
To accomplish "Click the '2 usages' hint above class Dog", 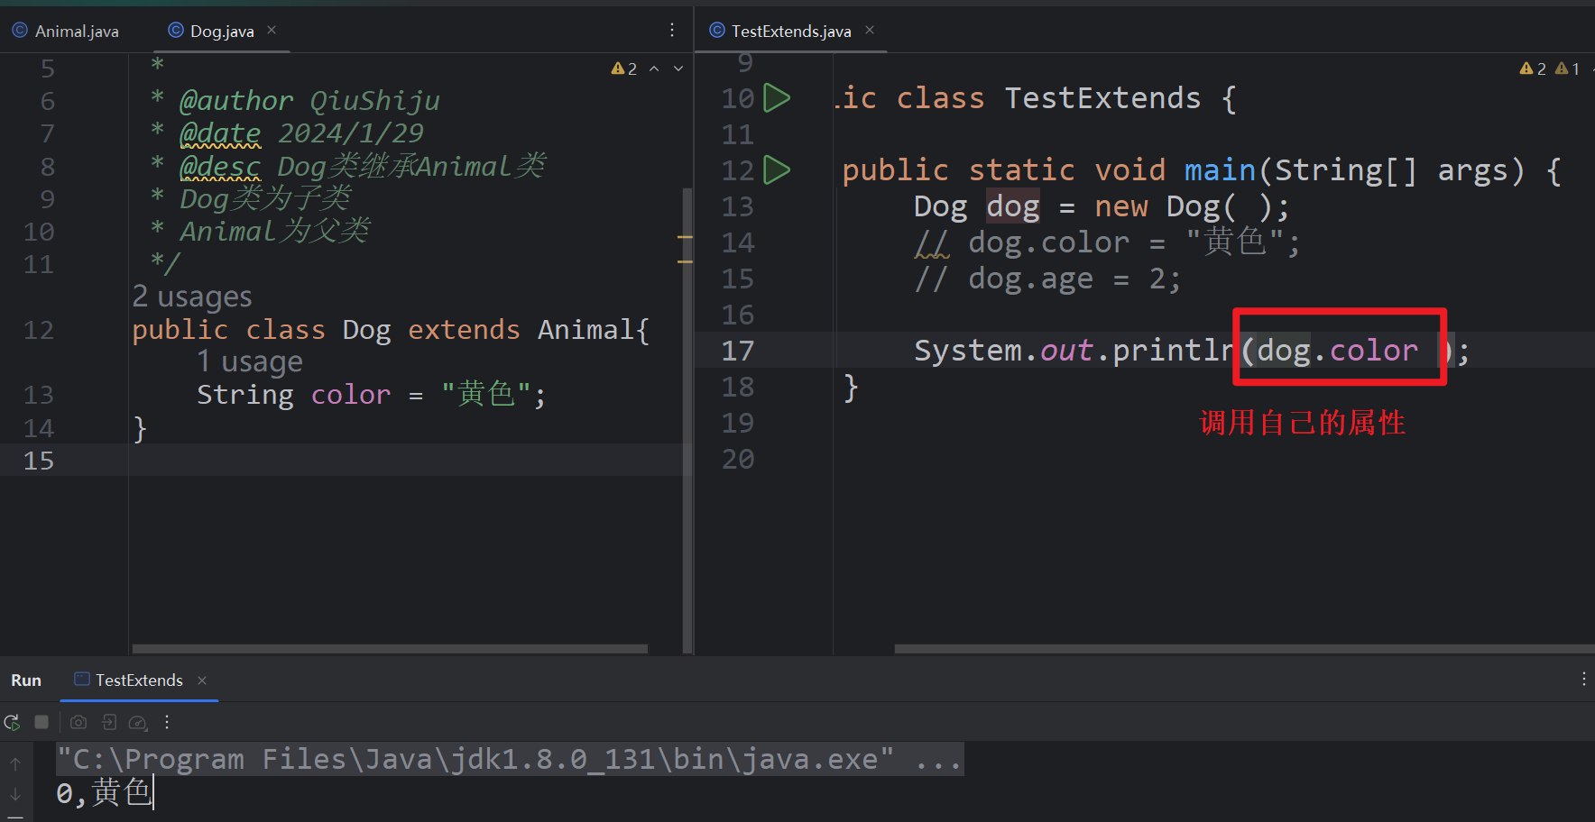I will click(x=192, y=297).
